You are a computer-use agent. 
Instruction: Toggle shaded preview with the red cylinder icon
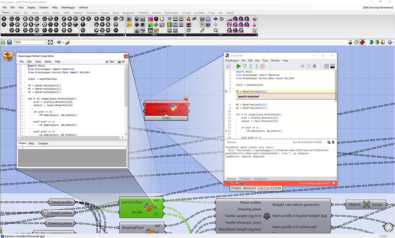coord(362,42)
